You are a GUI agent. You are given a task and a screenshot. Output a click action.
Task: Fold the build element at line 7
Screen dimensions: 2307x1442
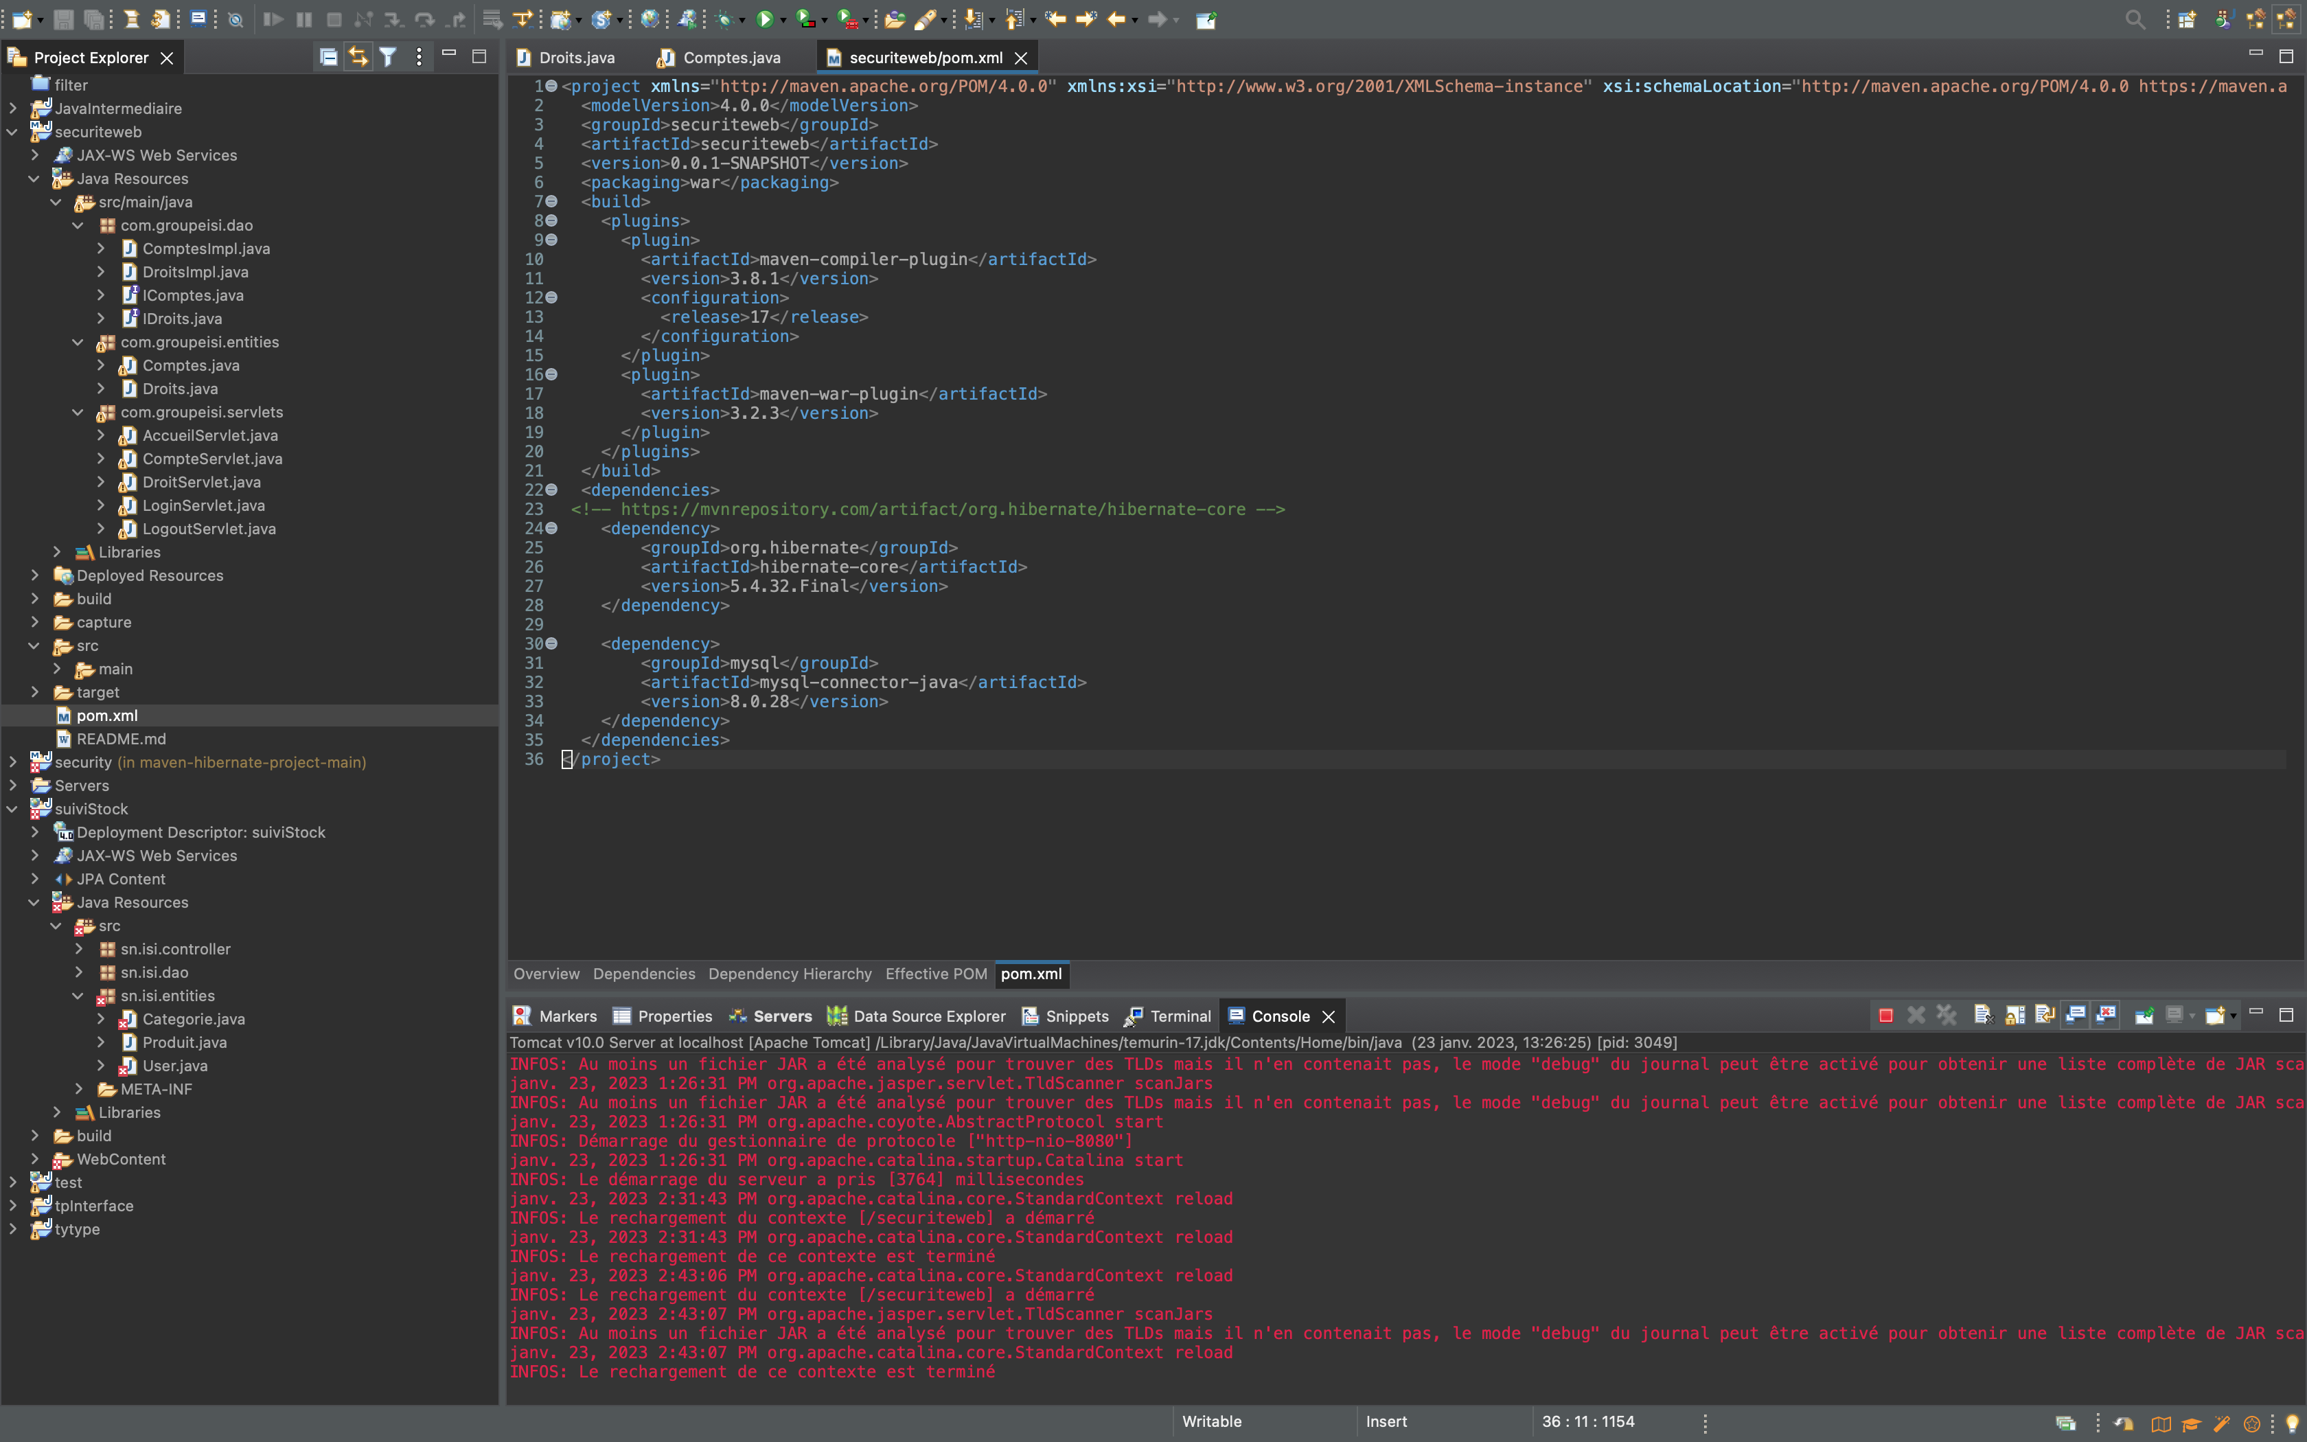(x=551, y=201)
